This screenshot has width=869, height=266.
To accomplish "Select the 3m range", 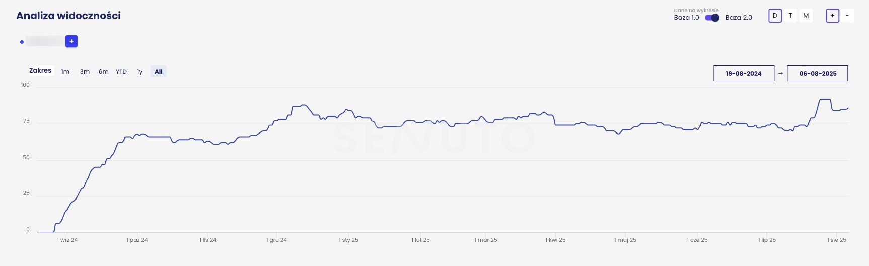I will (85, 72).
